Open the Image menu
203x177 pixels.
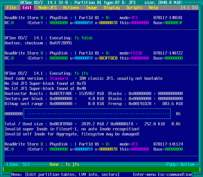point(92,8)
